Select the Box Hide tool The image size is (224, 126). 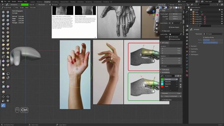coord(8,74)
